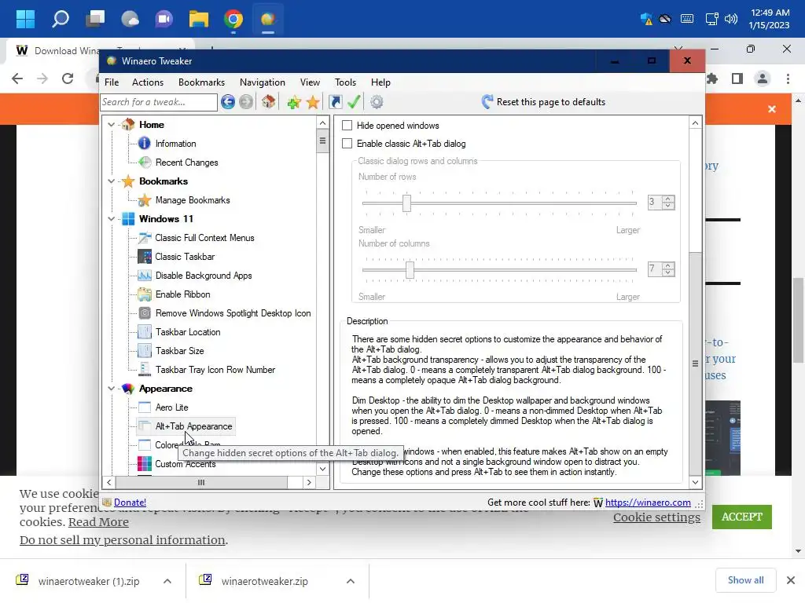Click tree panel vertical scrollbar down arrow
Screen dimensions: 805x603
322,469
